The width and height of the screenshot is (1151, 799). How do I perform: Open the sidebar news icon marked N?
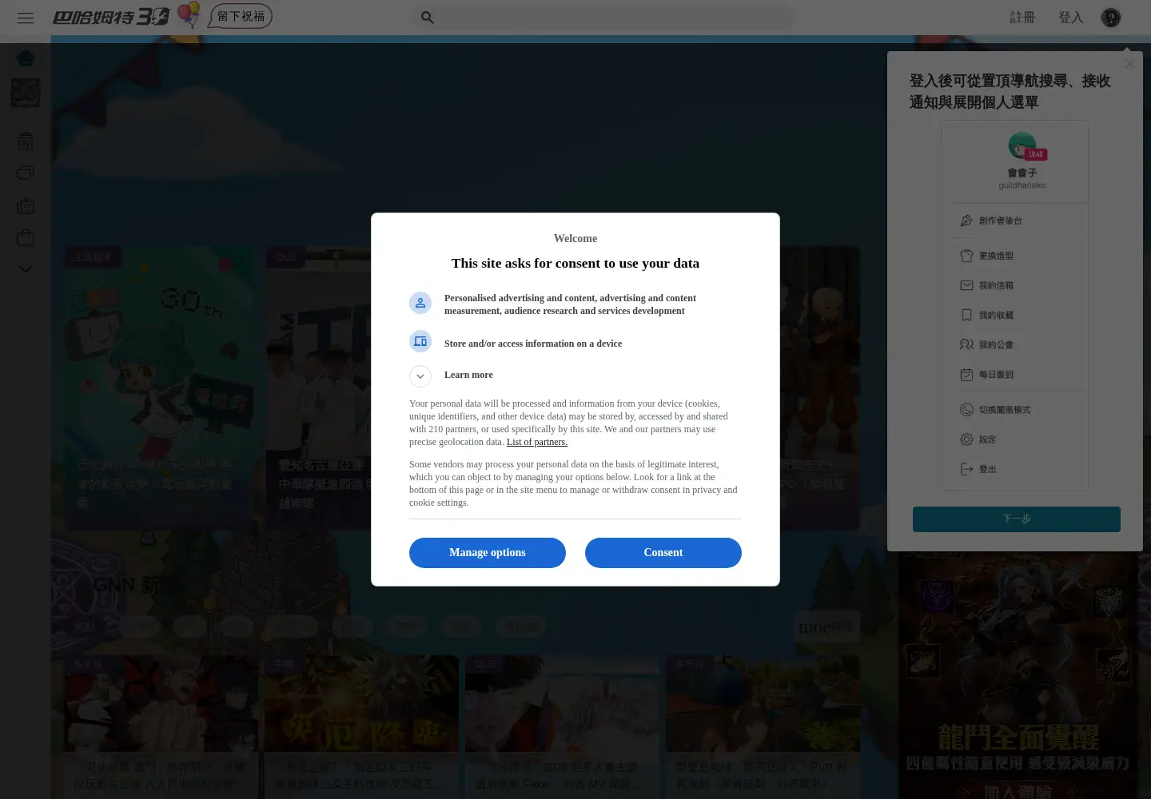(26, 141)
